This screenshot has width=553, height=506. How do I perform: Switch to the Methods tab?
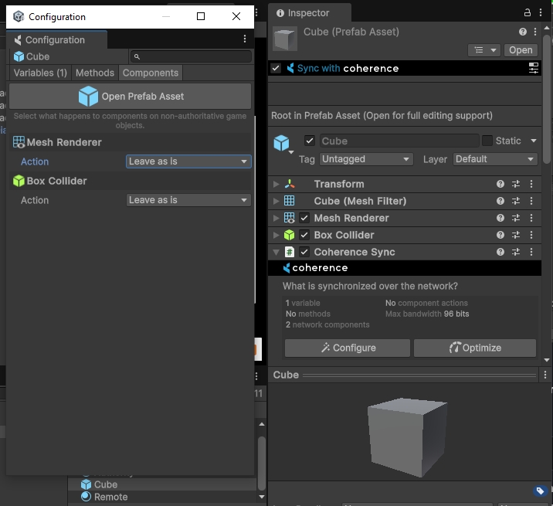pyautogui.click(x=95, y=73)
